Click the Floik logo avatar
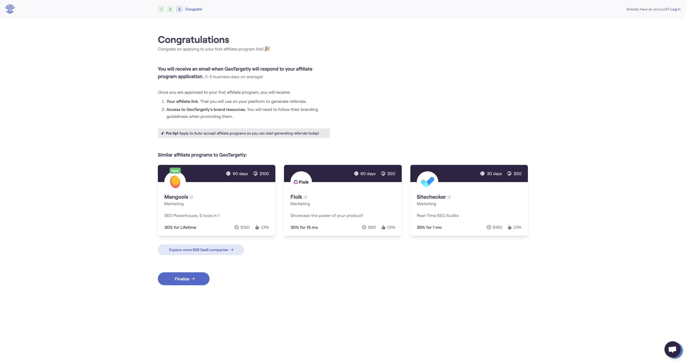 [301, 182]
